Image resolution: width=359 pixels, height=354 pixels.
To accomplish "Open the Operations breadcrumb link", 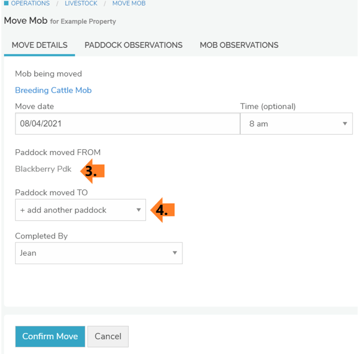I will [x=30, y=4].
